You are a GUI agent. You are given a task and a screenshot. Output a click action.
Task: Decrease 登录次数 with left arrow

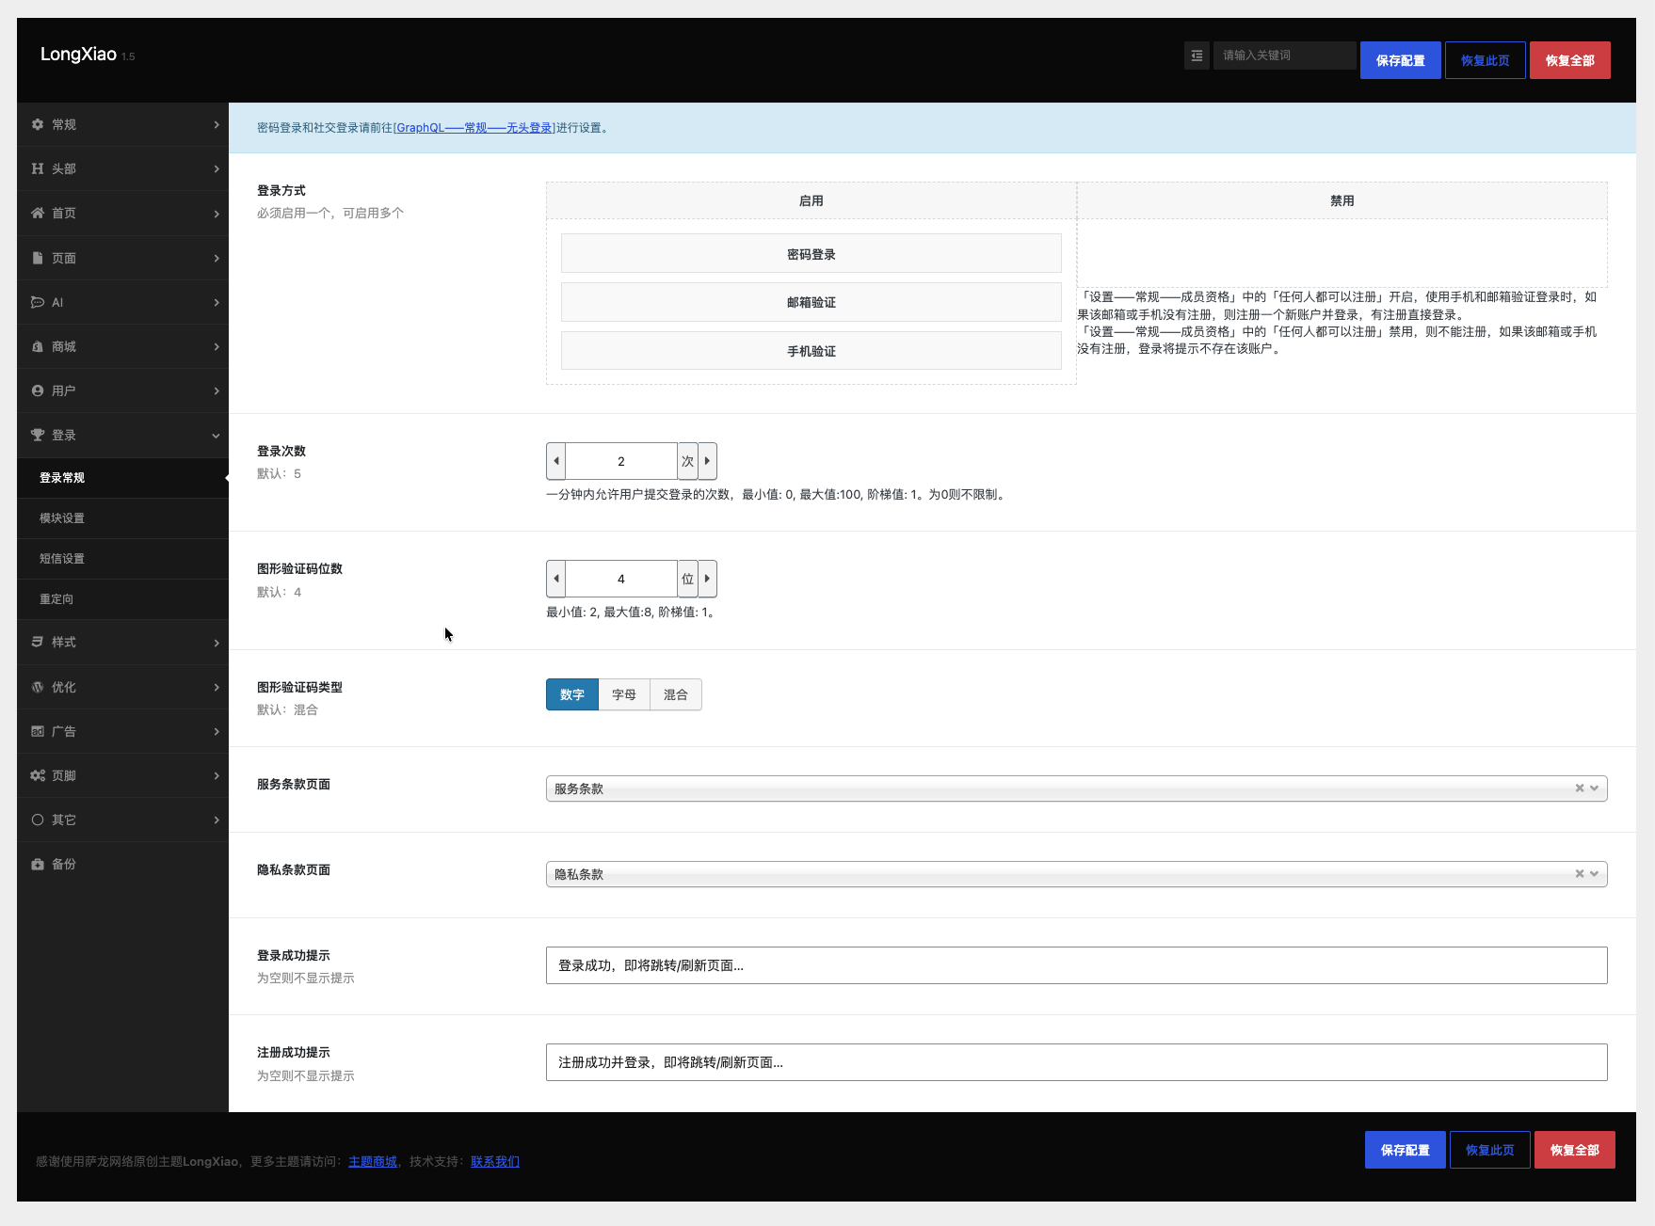click(556, 461)
